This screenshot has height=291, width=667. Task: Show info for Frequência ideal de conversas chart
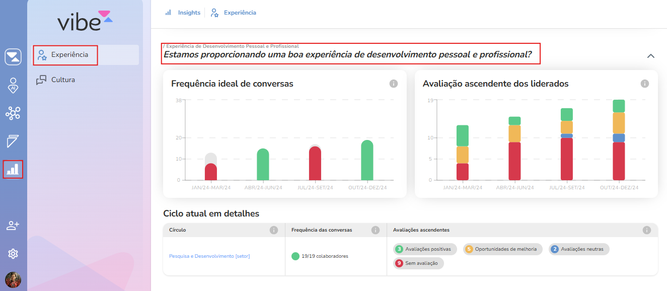pyautogui.click(x=394, y=84)
